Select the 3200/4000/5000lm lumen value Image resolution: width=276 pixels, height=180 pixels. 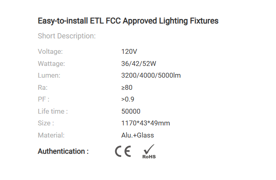(x=151, y=75)
